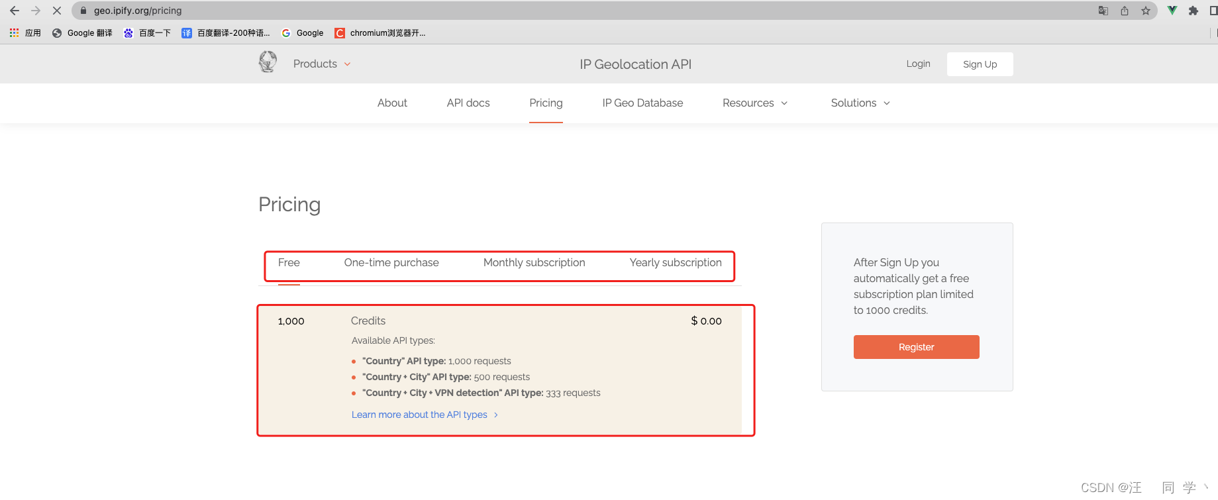The height and width of the screenshot is (500, 1218).
Task: Switch to Monthly subscription tab
Action: click(534, 263)
